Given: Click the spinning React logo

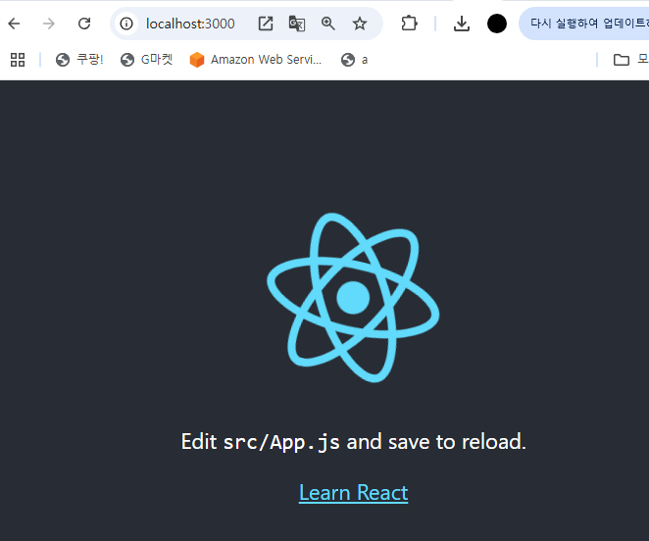Looking at the screenshot, I should tap(353, 298).
